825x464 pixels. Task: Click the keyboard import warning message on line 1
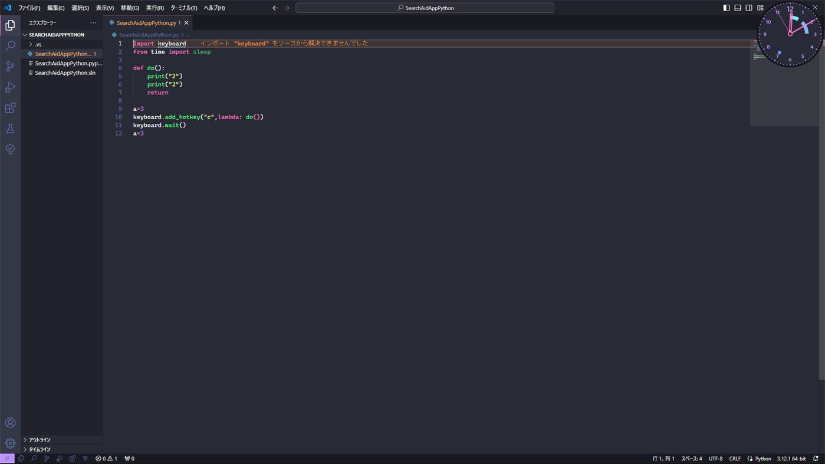284,44
